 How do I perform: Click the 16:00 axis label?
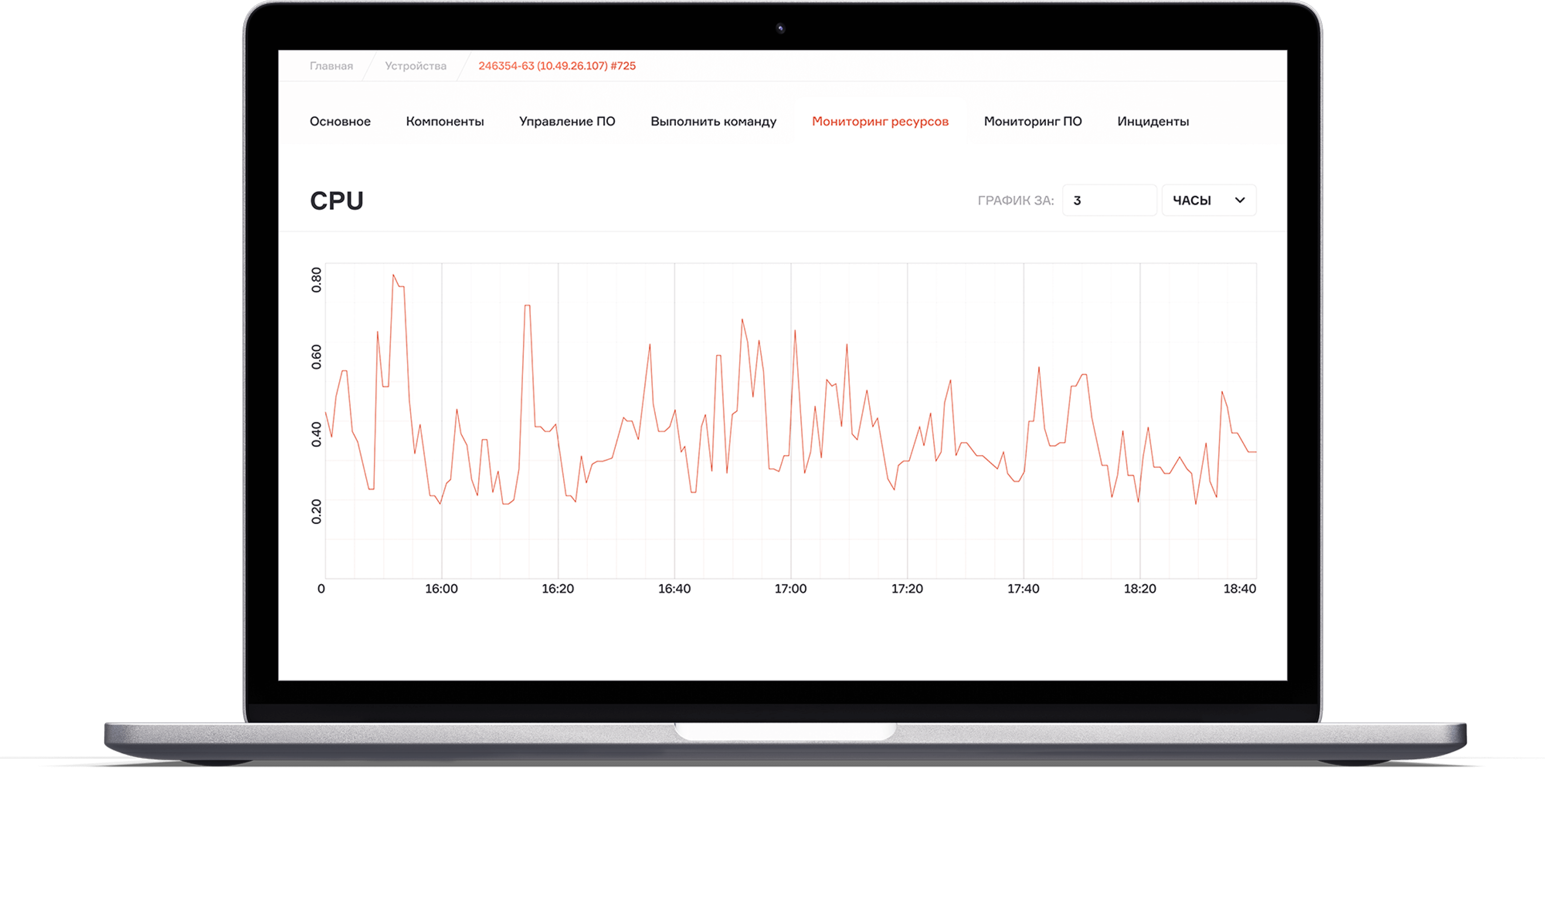coord(441,588)
